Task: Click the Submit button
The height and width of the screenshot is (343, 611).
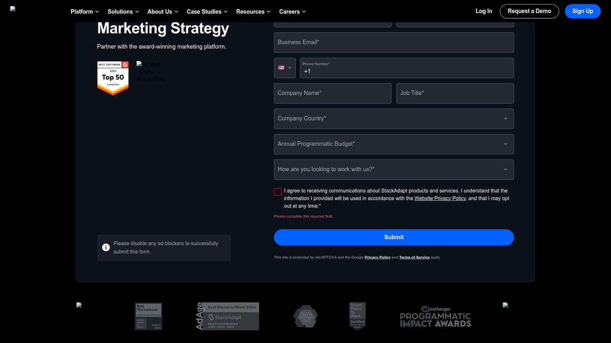Action: click(x=394, y=237)
